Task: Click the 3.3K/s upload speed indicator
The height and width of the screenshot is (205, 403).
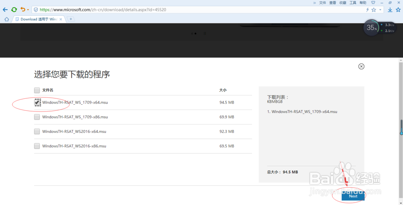Action: click(x=387, y=25)
